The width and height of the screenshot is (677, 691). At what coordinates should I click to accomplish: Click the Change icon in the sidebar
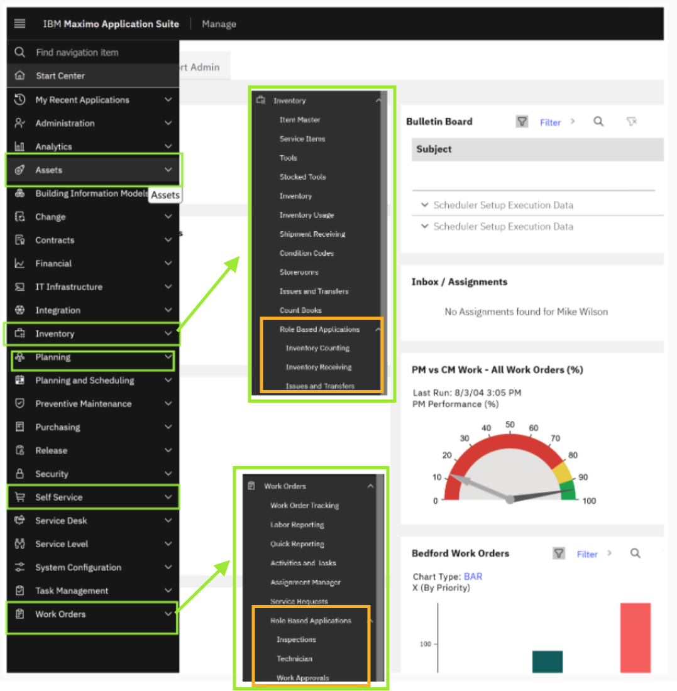click(x=20, y=216)
